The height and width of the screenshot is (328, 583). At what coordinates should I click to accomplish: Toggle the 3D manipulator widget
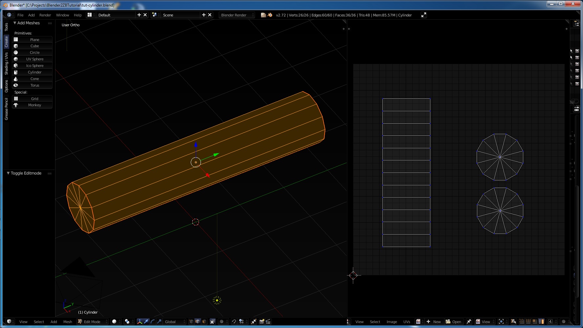tap(140, 321)
